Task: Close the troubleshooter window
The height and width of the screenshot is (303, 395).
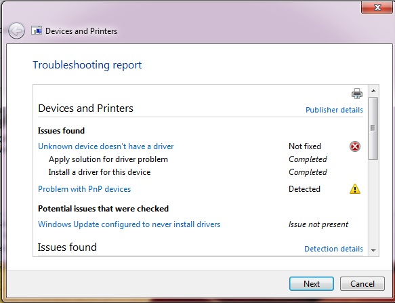Action: coord(377,7)
